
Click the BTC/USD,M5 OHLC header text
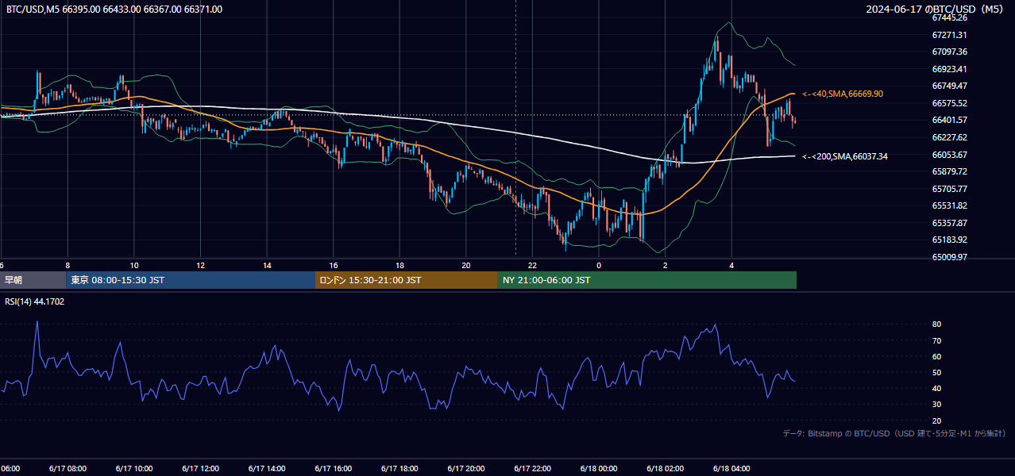(114, 10)
